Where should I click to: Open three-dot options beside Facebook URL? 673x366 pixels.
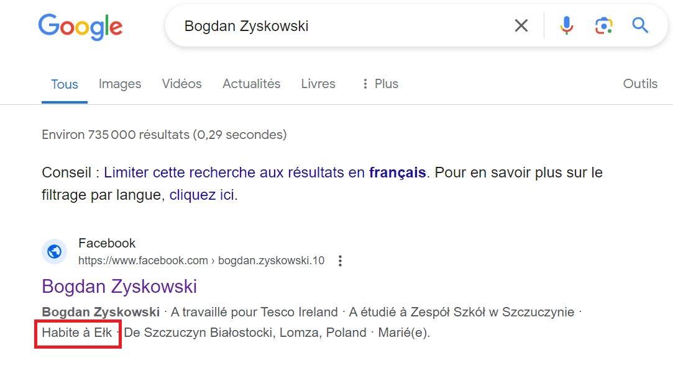point(340,261)
